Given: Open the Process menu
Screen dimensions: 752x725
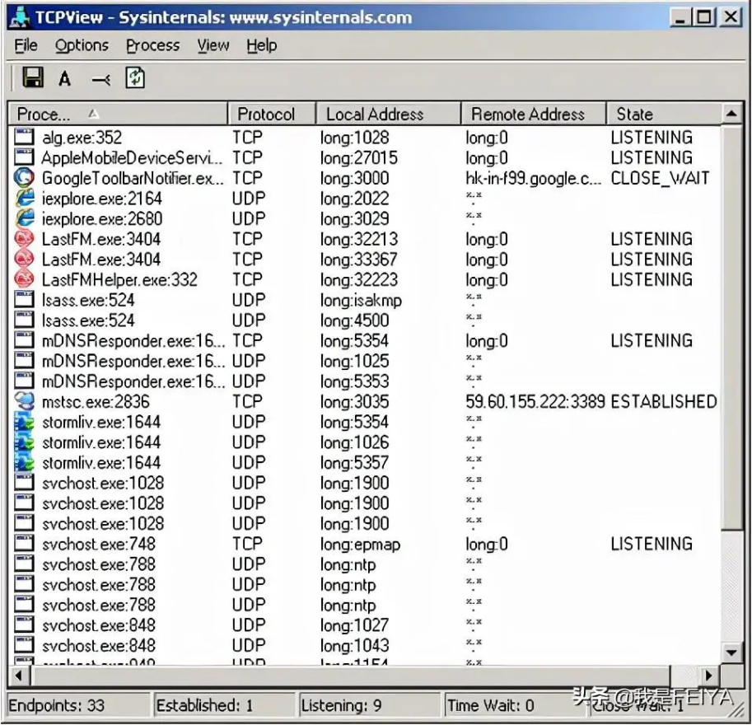Looking at the screenshot, I should (x=152, y=45).
